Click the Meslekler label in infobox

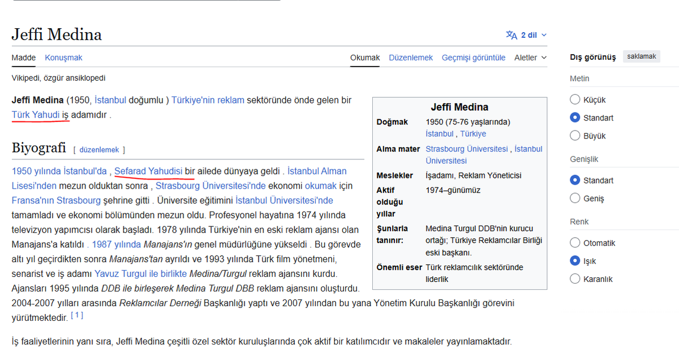pyautogui.click(x=395, y=176)
